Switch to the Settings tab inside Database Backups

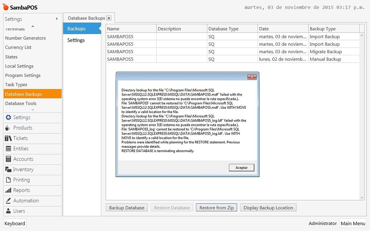76,40
